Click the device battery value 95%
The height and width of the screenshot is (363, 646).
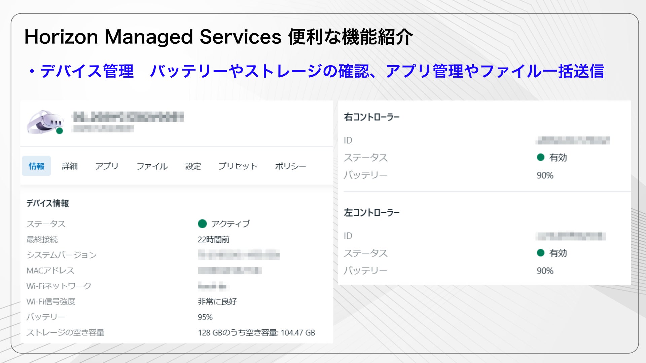[x=205, y=317]
